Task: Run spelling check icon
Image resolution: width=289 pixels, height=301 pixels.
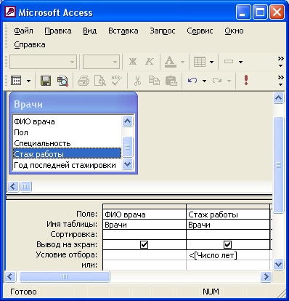Action: point(117,81)
